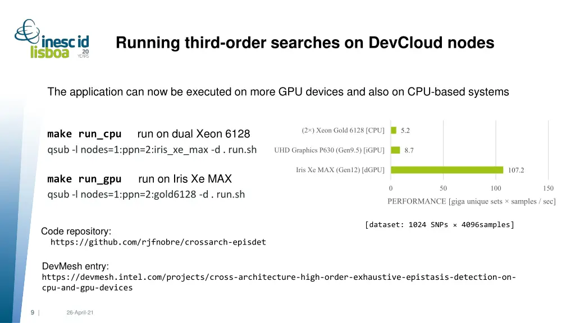Viewport: 575px width, 323px height.
Task: Click the 8.7 value label
Action: pyautogui.click(x=409, y=150)
